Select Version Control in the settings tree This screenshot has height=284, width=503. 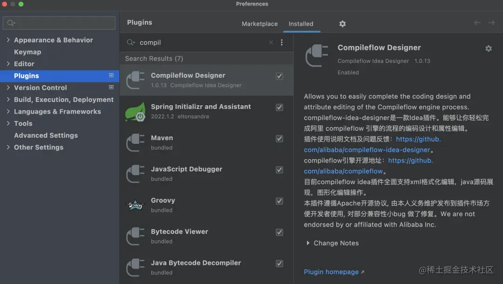[x=41, y=88]
